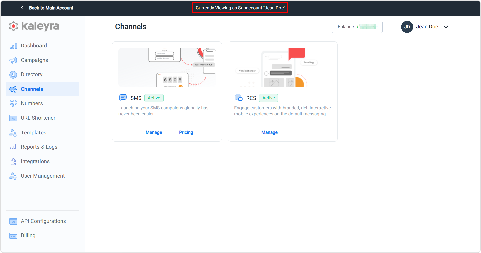This screenshot has height=253, width=481.
Task: Click the SMS channel title
Action: (136, 98)
